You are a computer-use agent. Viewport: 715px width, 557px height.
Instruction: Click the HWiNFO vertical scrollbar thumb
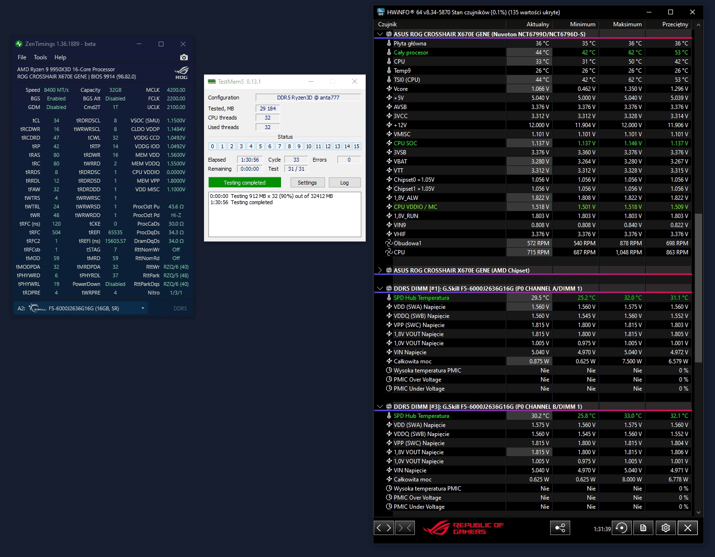coord(698,288)
